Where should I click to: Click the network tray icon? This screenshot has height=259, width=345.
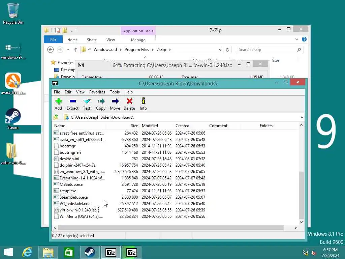305,253
